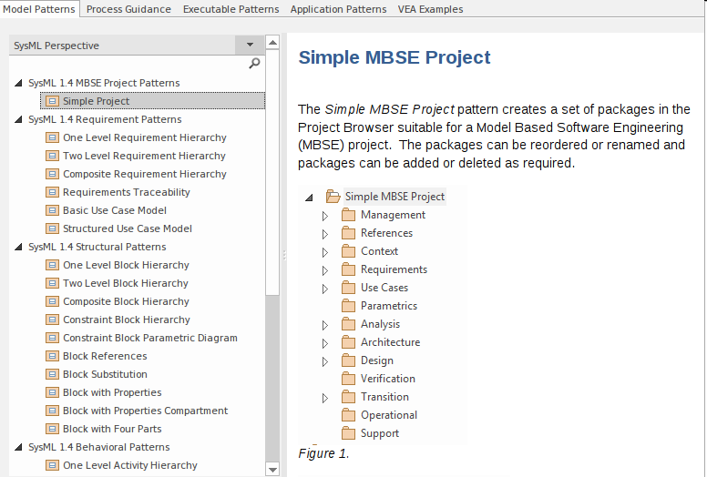The width and height of the screenshot is (707, 477).
Task: Click the Requirements Traceability pattern icon
Action: pyautogui.click(x=52, y=192)
